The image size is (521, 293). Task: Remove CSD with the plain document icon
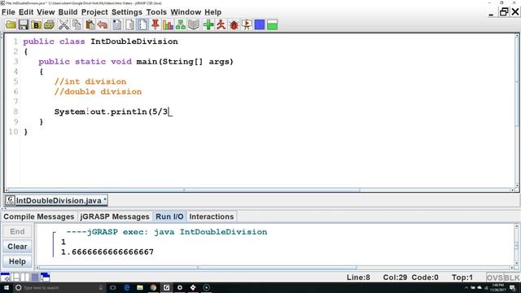click(130, 25)
